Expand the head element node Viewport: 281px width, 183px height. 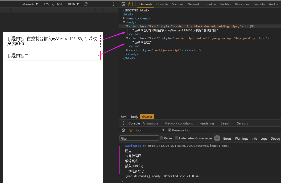124,18
